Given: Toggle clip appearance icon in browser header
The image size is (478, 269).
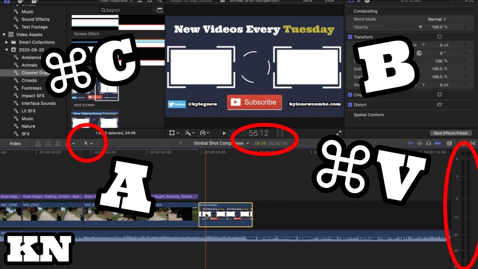Looking at the screenshot, I should click(x=160, y=10).
